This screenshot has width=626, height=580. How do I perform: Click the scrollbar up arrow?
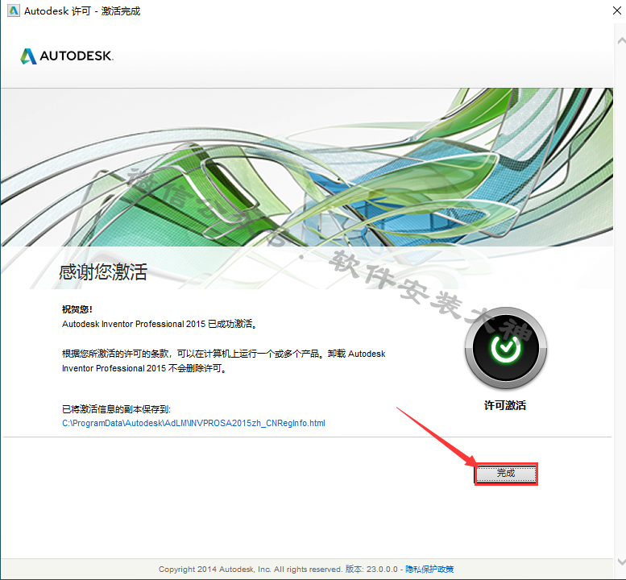(x=621, y=41)
